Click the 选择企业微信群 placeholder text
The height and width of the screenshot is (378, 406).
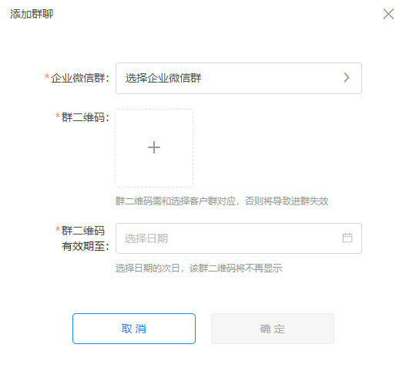coord(163,78)
